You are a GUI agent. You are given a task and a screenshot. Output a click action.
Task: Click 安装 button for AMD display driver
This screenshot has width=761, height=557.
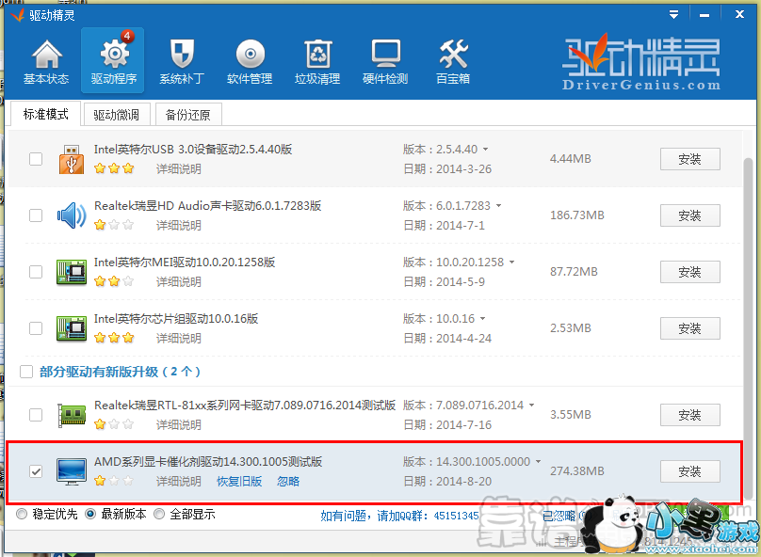coord(689,471)
